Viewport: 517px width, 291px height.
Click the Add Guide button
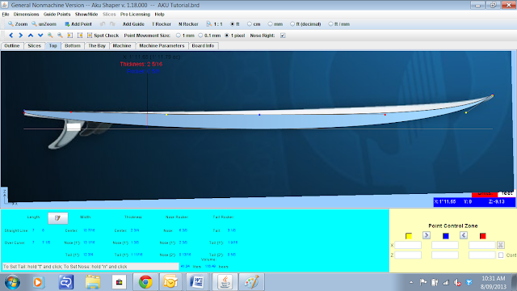coord(133,24)
